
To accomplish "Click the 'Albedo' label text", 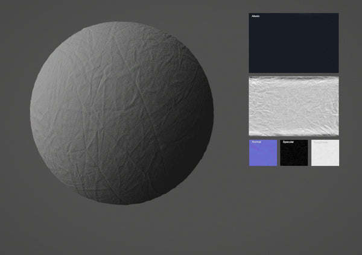I will click(x=256, y=16).
